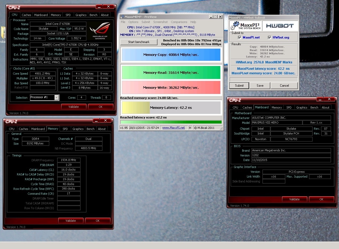The width and height of the screenshot is (339, 249).
Task: Click Validate in the CPU tab window
Action: click(x=74, y=107)
